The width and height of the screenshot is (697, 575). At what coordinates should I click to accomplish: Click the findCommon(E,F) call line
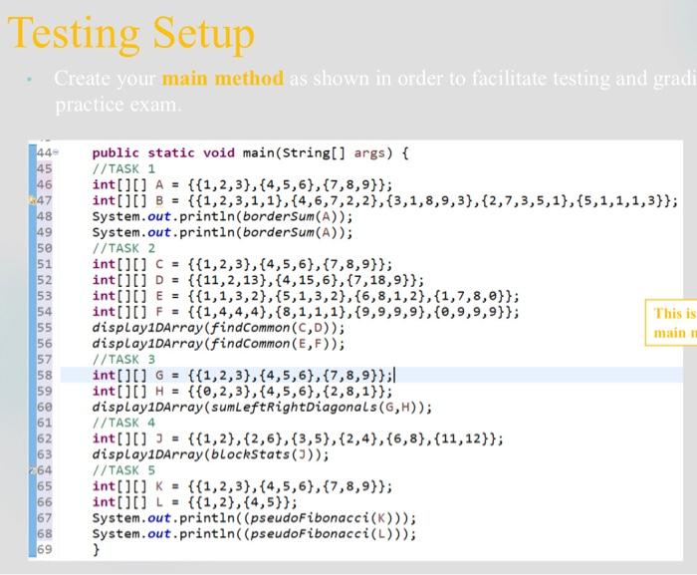coord(218,344)
